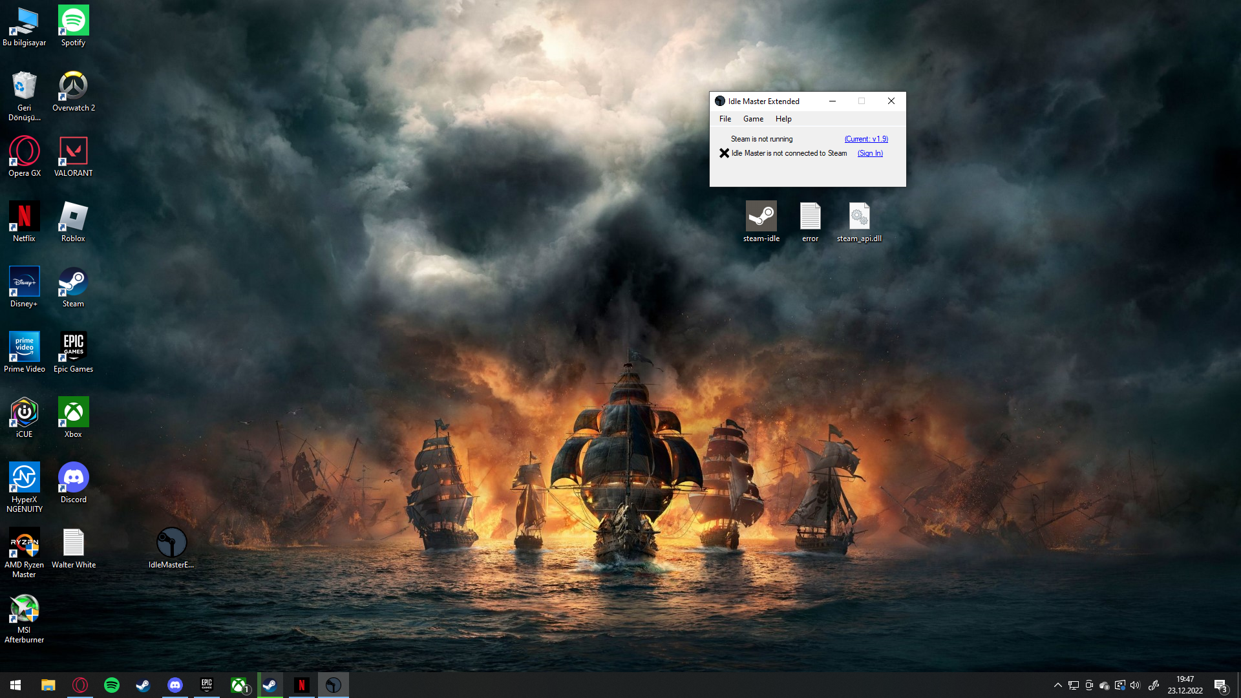Click the Current v1.9 version link
The width and height of the screenshot is (1241, 698).
point(866,139)
